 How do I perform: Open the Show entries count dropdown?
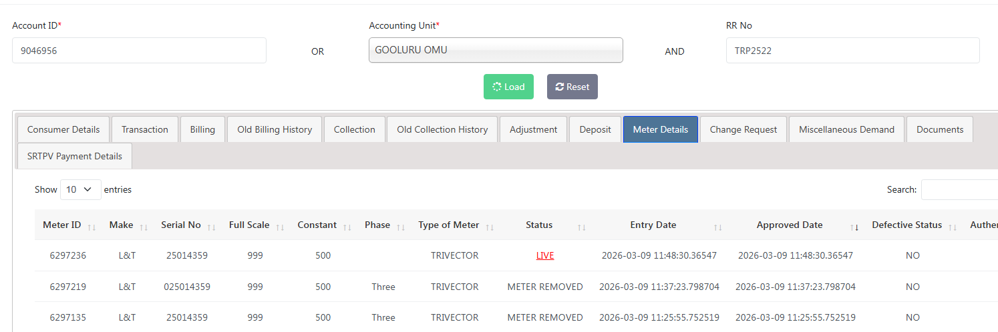pos(80,189)
